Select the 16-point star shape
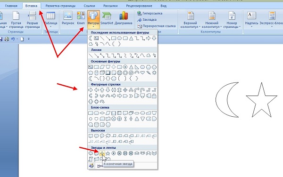Screen dimensions: 283x177 pyautogui.click(x=119, y=153)
